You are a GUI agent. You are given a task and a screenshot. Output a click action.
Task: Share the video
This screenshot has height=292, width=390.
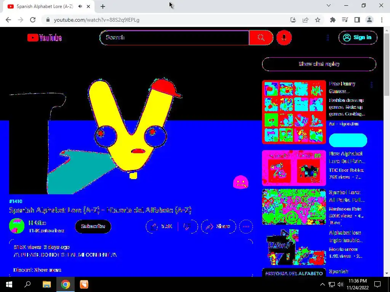(218, 227)
